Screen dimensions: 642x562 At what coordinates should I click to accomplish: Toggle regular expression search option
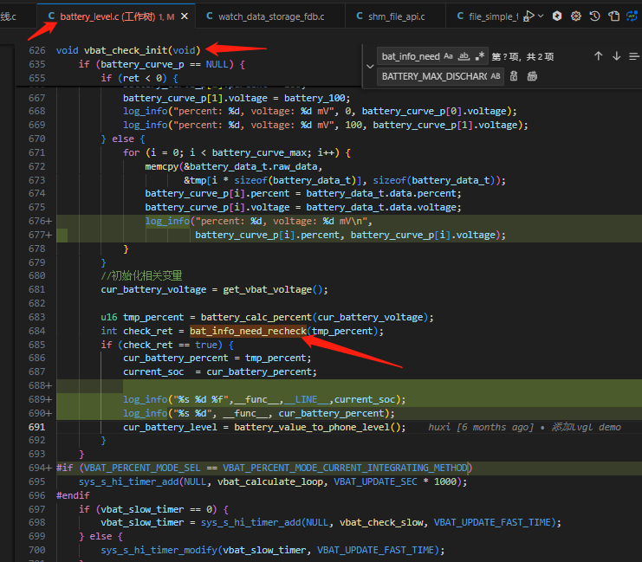click(x=479, y=56)
